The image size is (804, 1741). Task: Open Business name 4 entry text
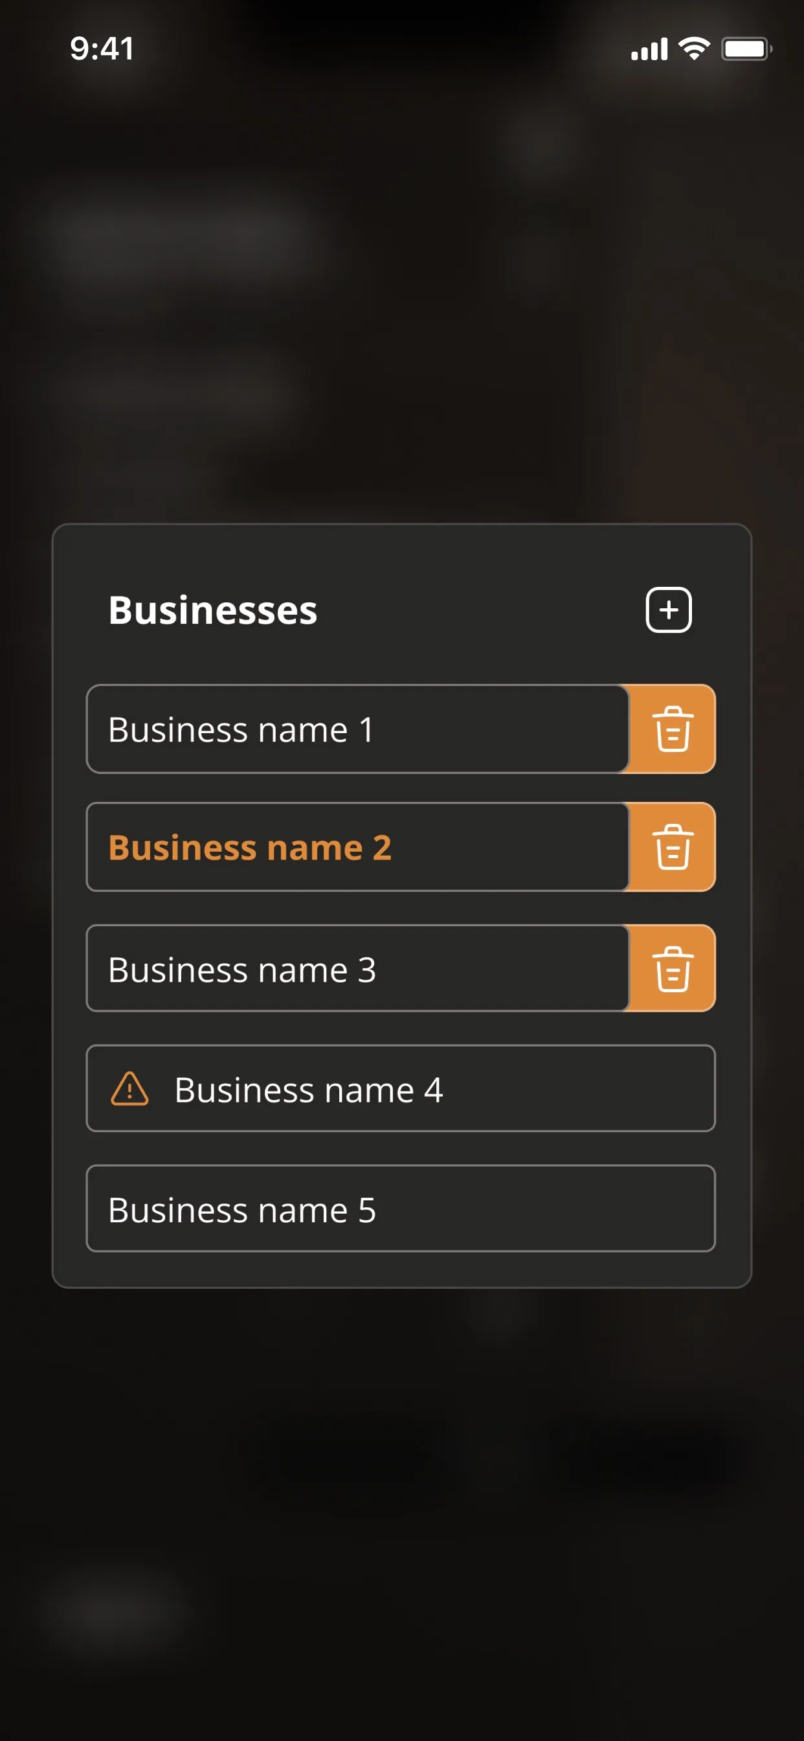(308, 1089)
